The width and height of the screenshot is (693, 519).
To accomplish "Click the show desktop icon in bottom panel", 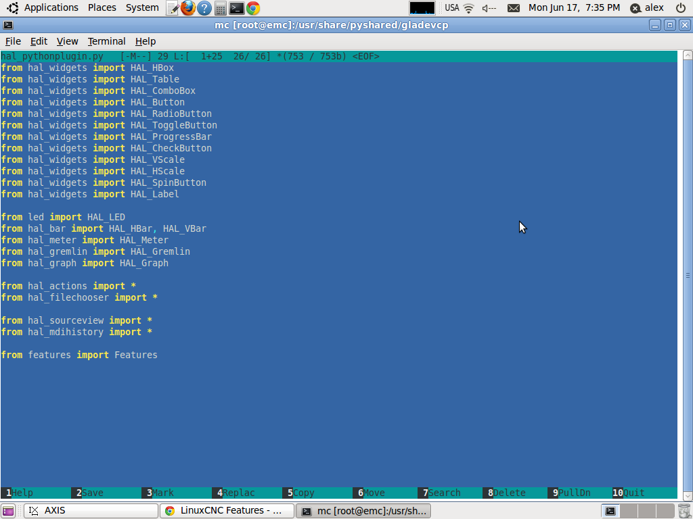I will point(8,511).
